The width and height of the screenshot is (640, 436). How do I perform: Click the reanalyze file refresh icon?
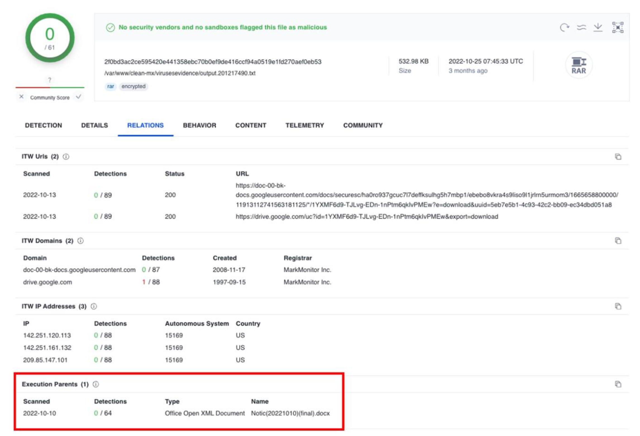click(x=564, y=27)
